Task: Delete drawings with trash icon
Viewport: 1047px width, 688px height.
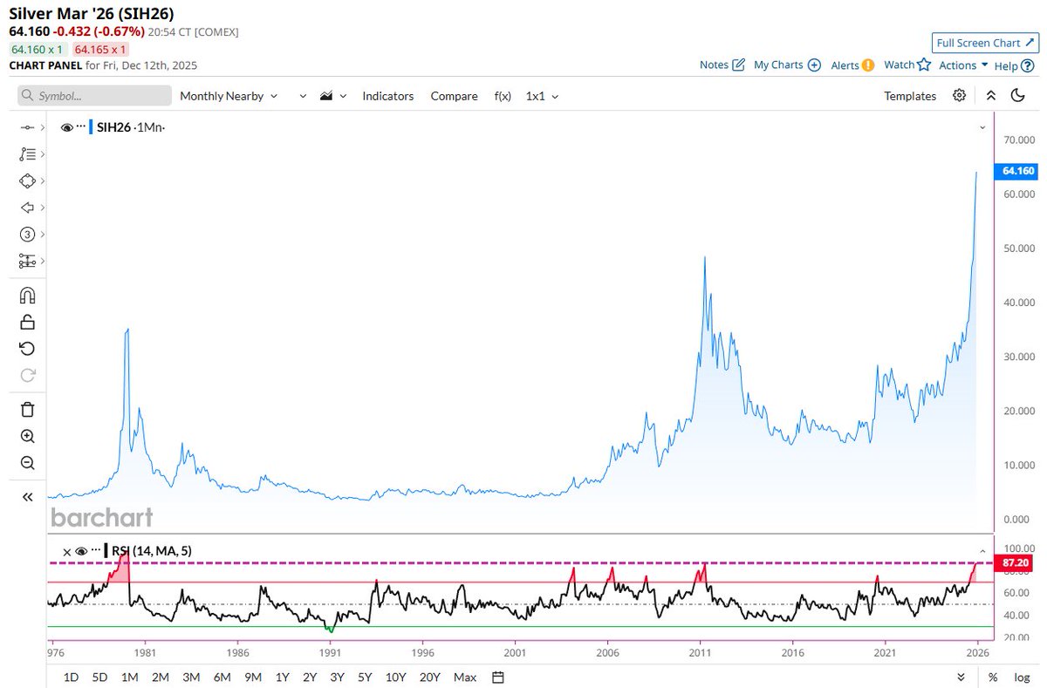Action: coord(27,409)
